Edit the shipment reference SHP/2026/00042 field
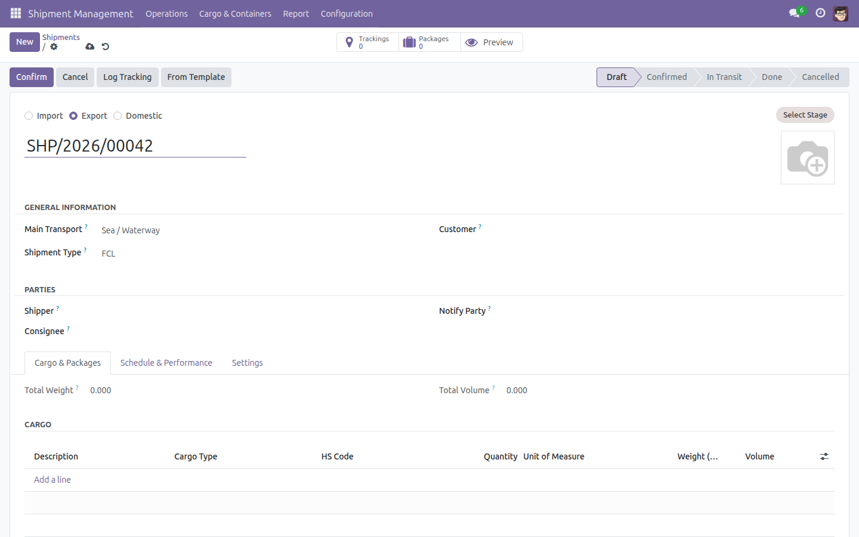Viewport: 859px width, 537px height. click(x=135, y=146)
